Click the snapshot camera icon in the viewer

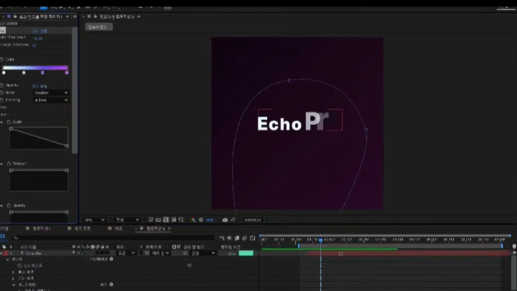pos(225,220)
